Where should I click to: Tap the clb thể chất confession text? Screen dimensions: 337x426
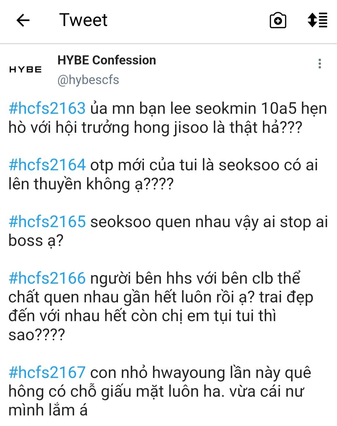(x=161, y=306)
